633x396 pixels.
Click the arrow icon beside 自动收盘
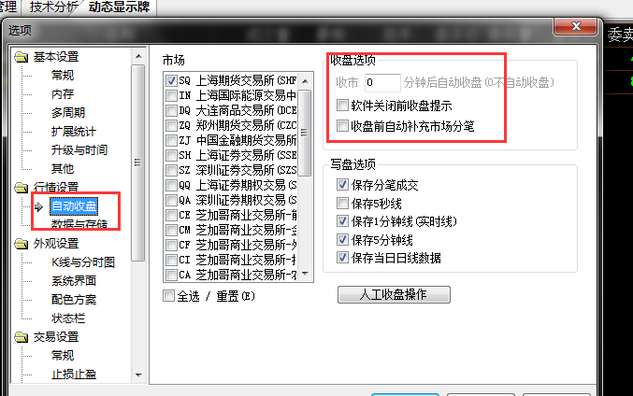(x=38, y=206)
